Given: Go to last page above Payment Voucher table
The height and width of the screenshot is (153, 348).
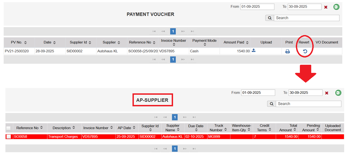Looking at the screenshot, I should [x=192, y=31].
